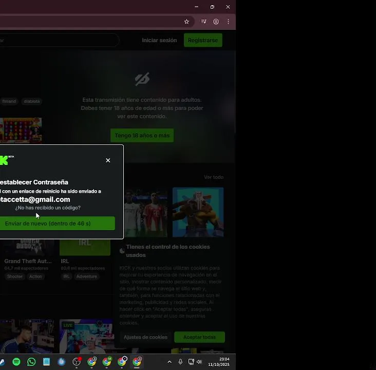The height and width of the screenshot is (370, 376).
Task: Click the microphone tray icon
Action: coord(180,362)
